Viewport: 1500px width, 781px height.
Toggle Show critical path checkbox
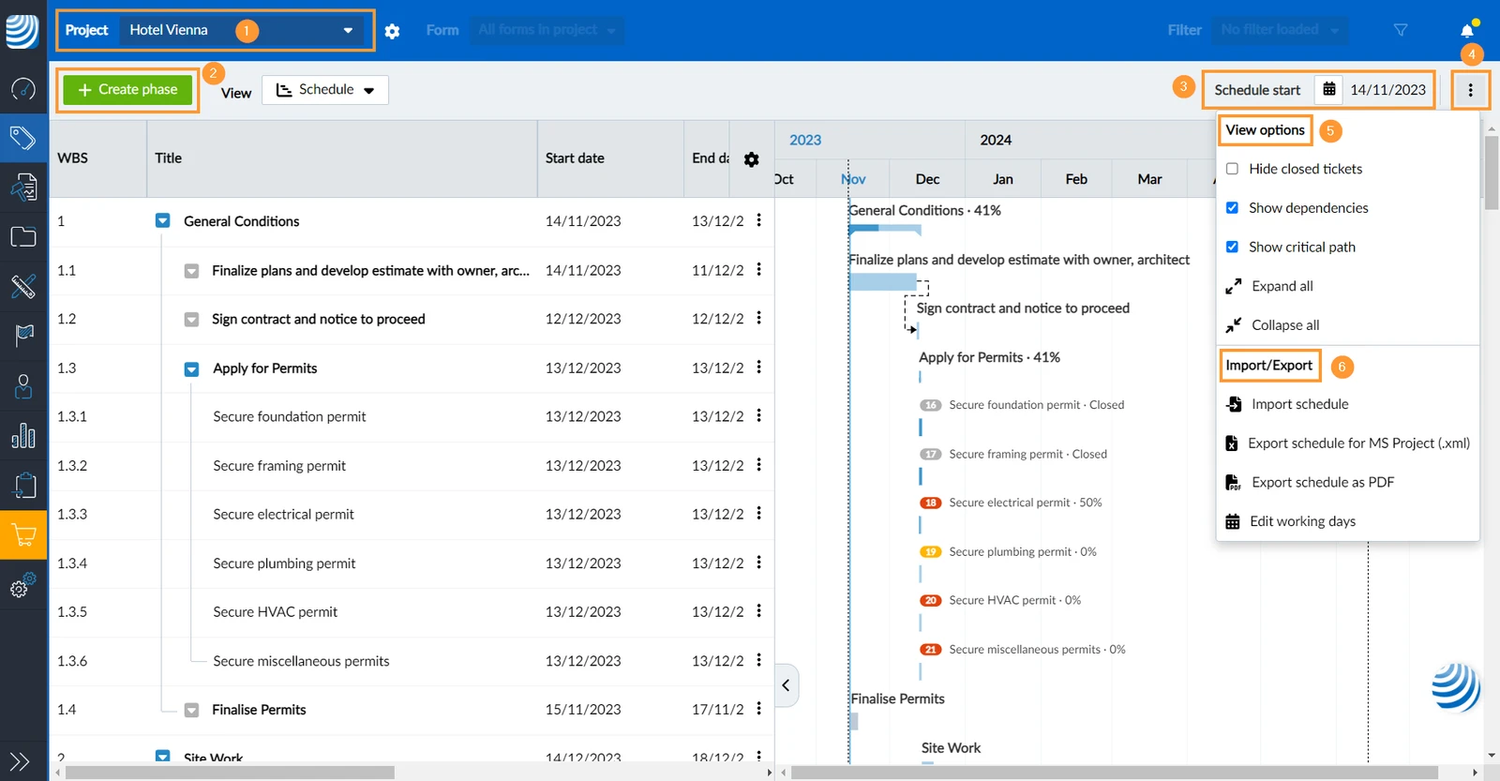point(1232,247)
